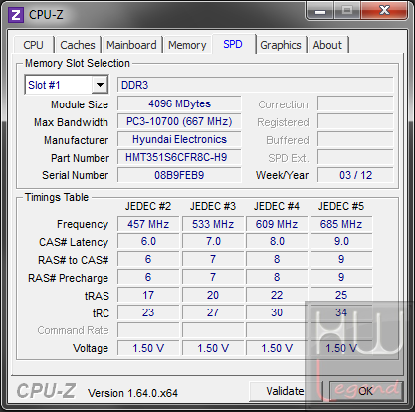Minimize the CPU-Z window

coord(320,11)
